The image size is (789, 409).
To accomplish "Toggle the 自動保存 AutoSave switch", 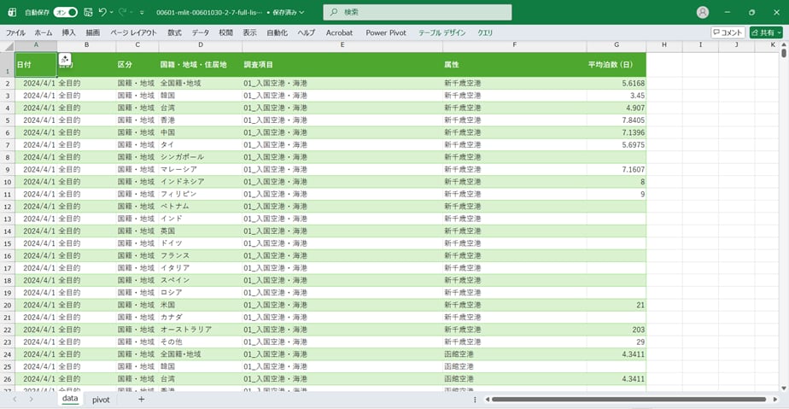I will [x=66, y=12].
